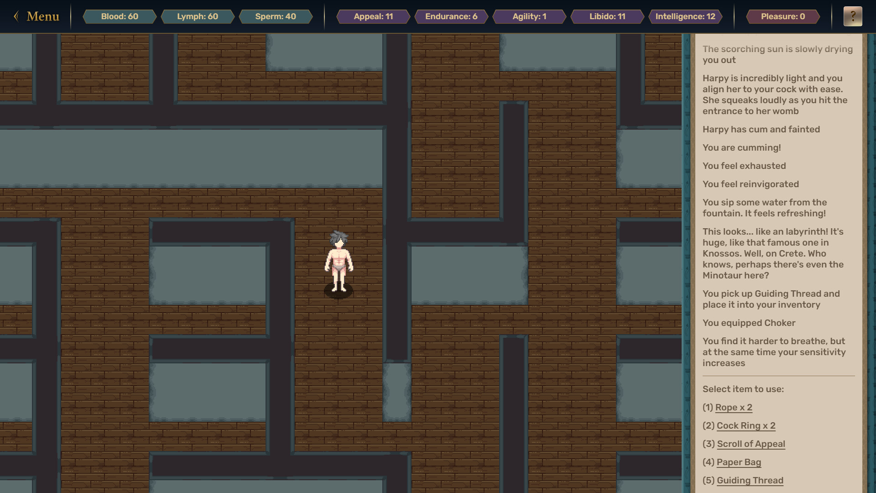The height and width of the screenshot is (493, 876).
Task: Click the Lymph: 60 stat badge
Action: [x=198, y=16]
